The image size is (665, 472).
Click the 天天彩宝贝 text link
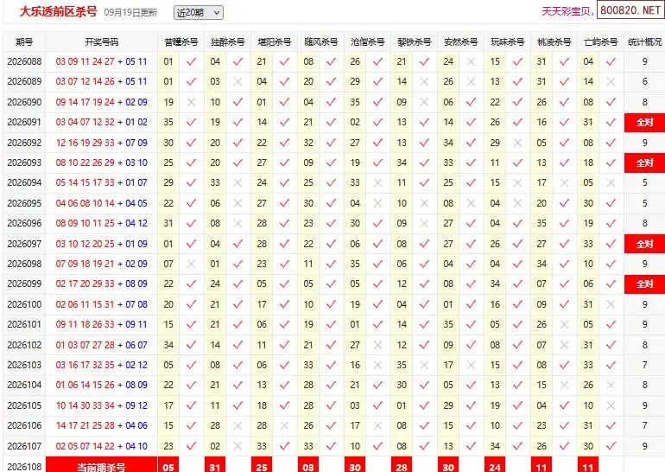567,11
